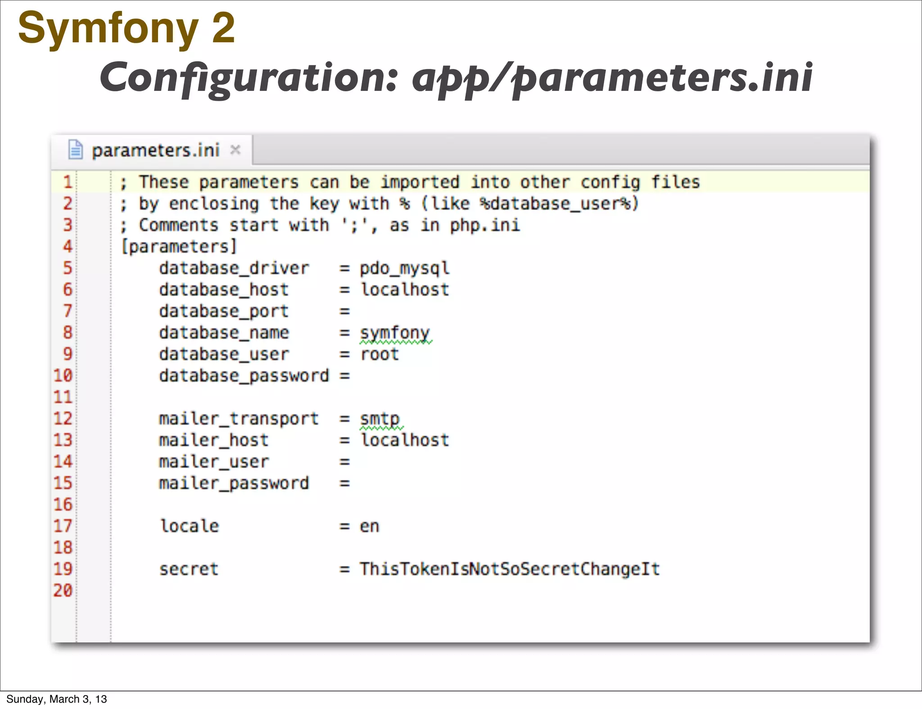
Task: Click the database_host key
Action: (224, 290)
